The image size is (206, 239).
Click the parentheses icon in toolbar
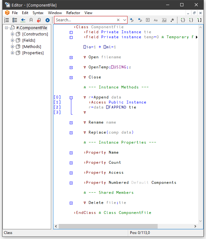pyautogui.click(x=191, y=20)
